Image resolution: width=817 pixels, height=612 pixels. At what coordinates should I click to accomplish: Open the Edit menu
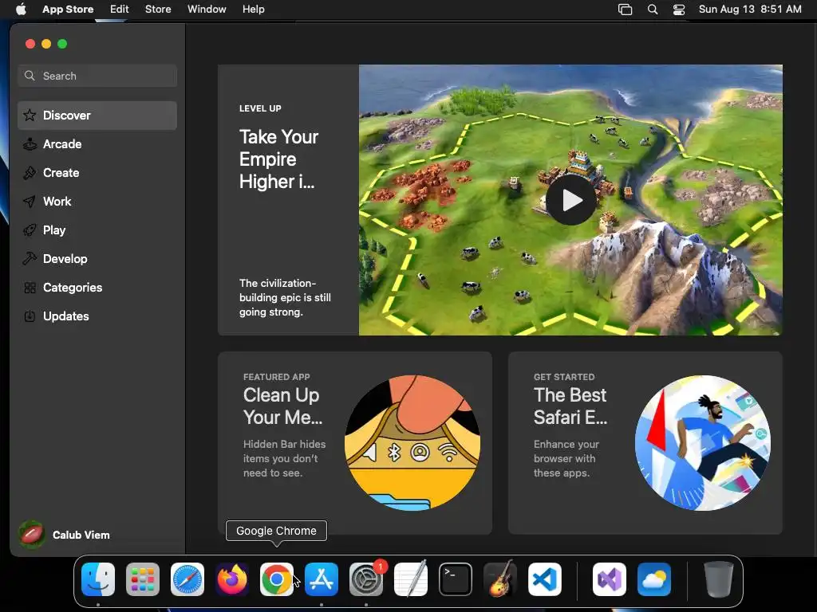tap(120, 10)
